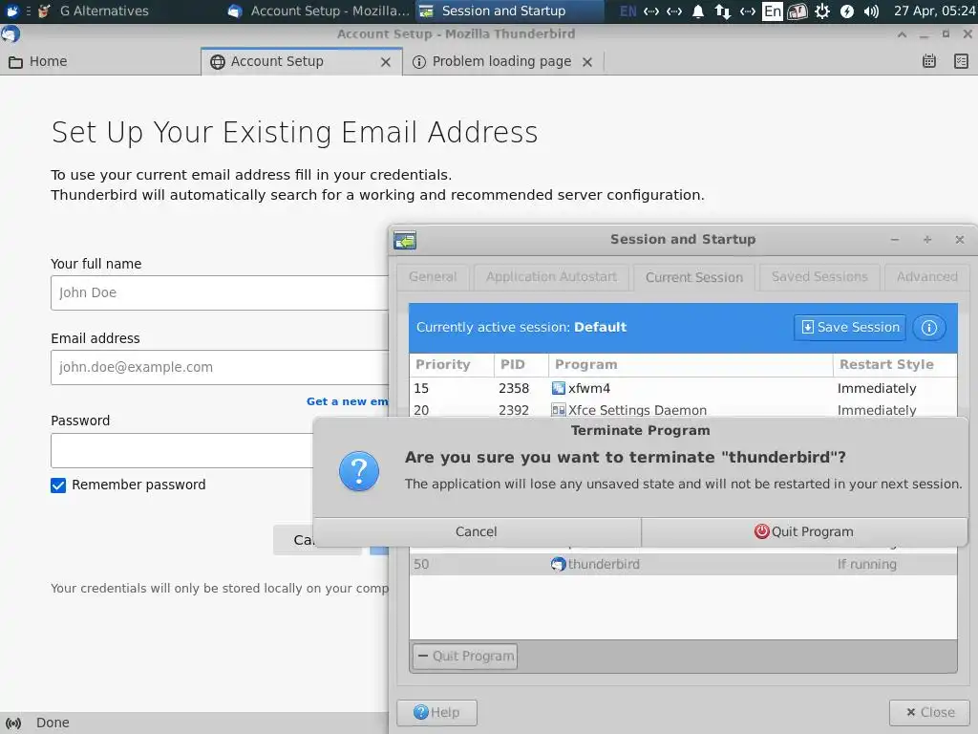Select the thunderbird row in session list

(683, 564)
